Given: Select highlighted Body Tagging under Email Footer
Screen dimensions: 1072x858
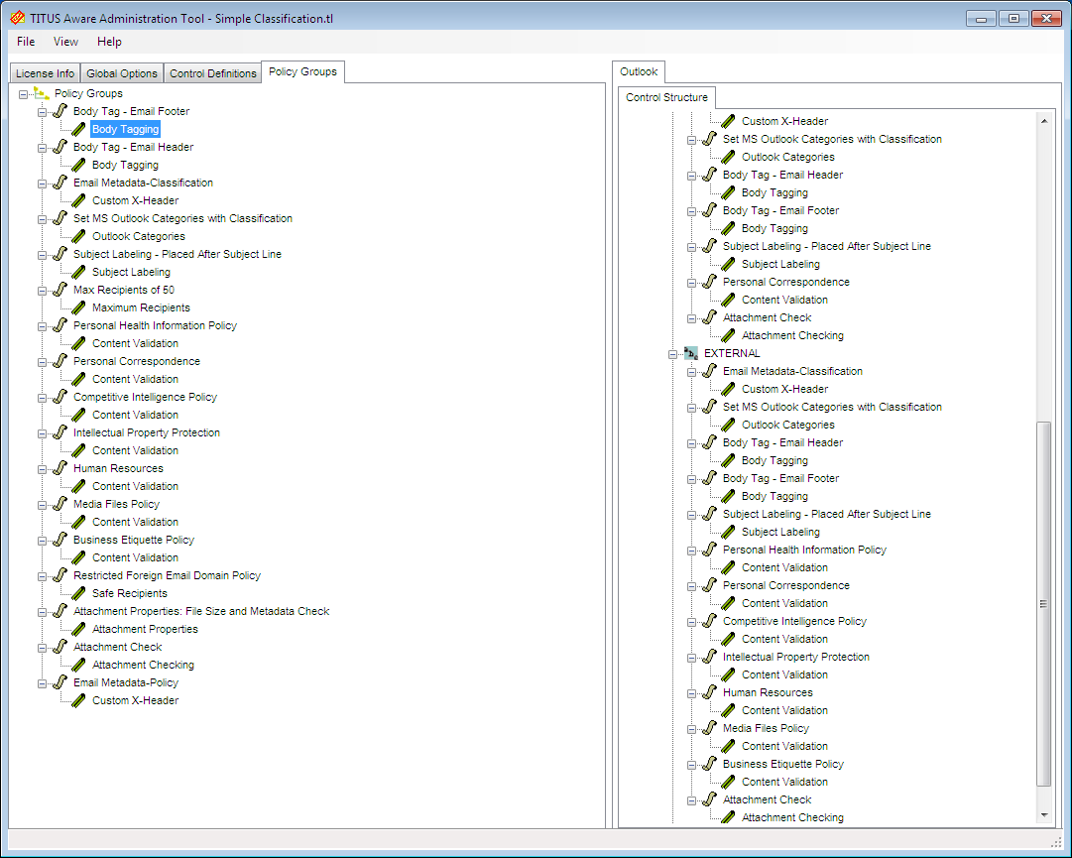Looking at the screenshot, I should pos(125,129).
